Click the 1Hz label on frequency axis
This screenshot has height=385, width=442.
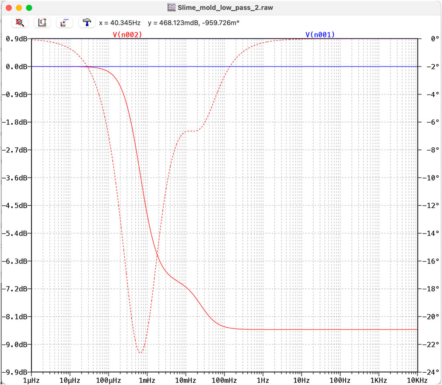263,379
